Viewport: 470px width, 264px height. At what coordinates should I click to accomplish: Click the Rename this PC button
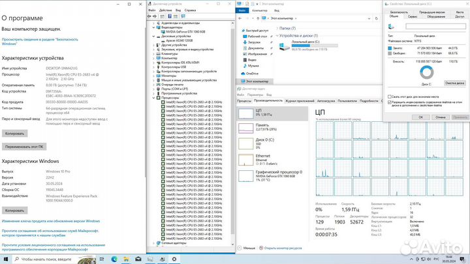tap(25, 147)
